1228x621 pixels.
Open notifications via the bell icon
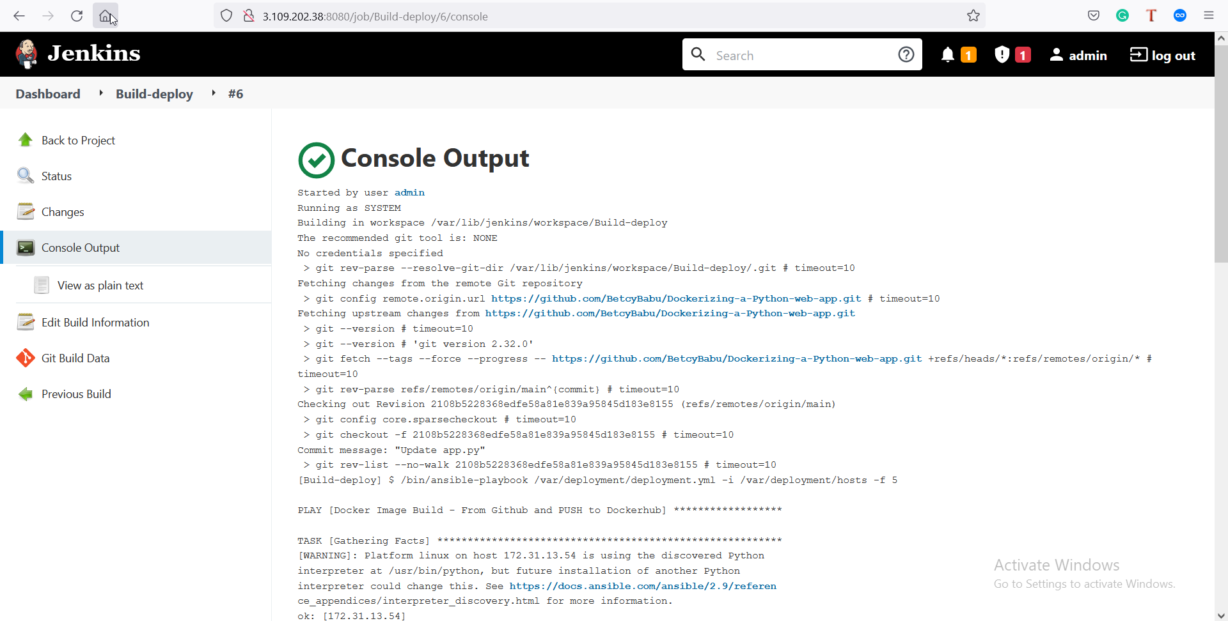click(949, 55)
